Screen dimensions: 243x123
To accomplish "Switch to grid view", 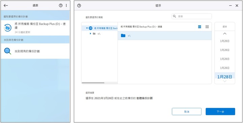I will (207, 27).
